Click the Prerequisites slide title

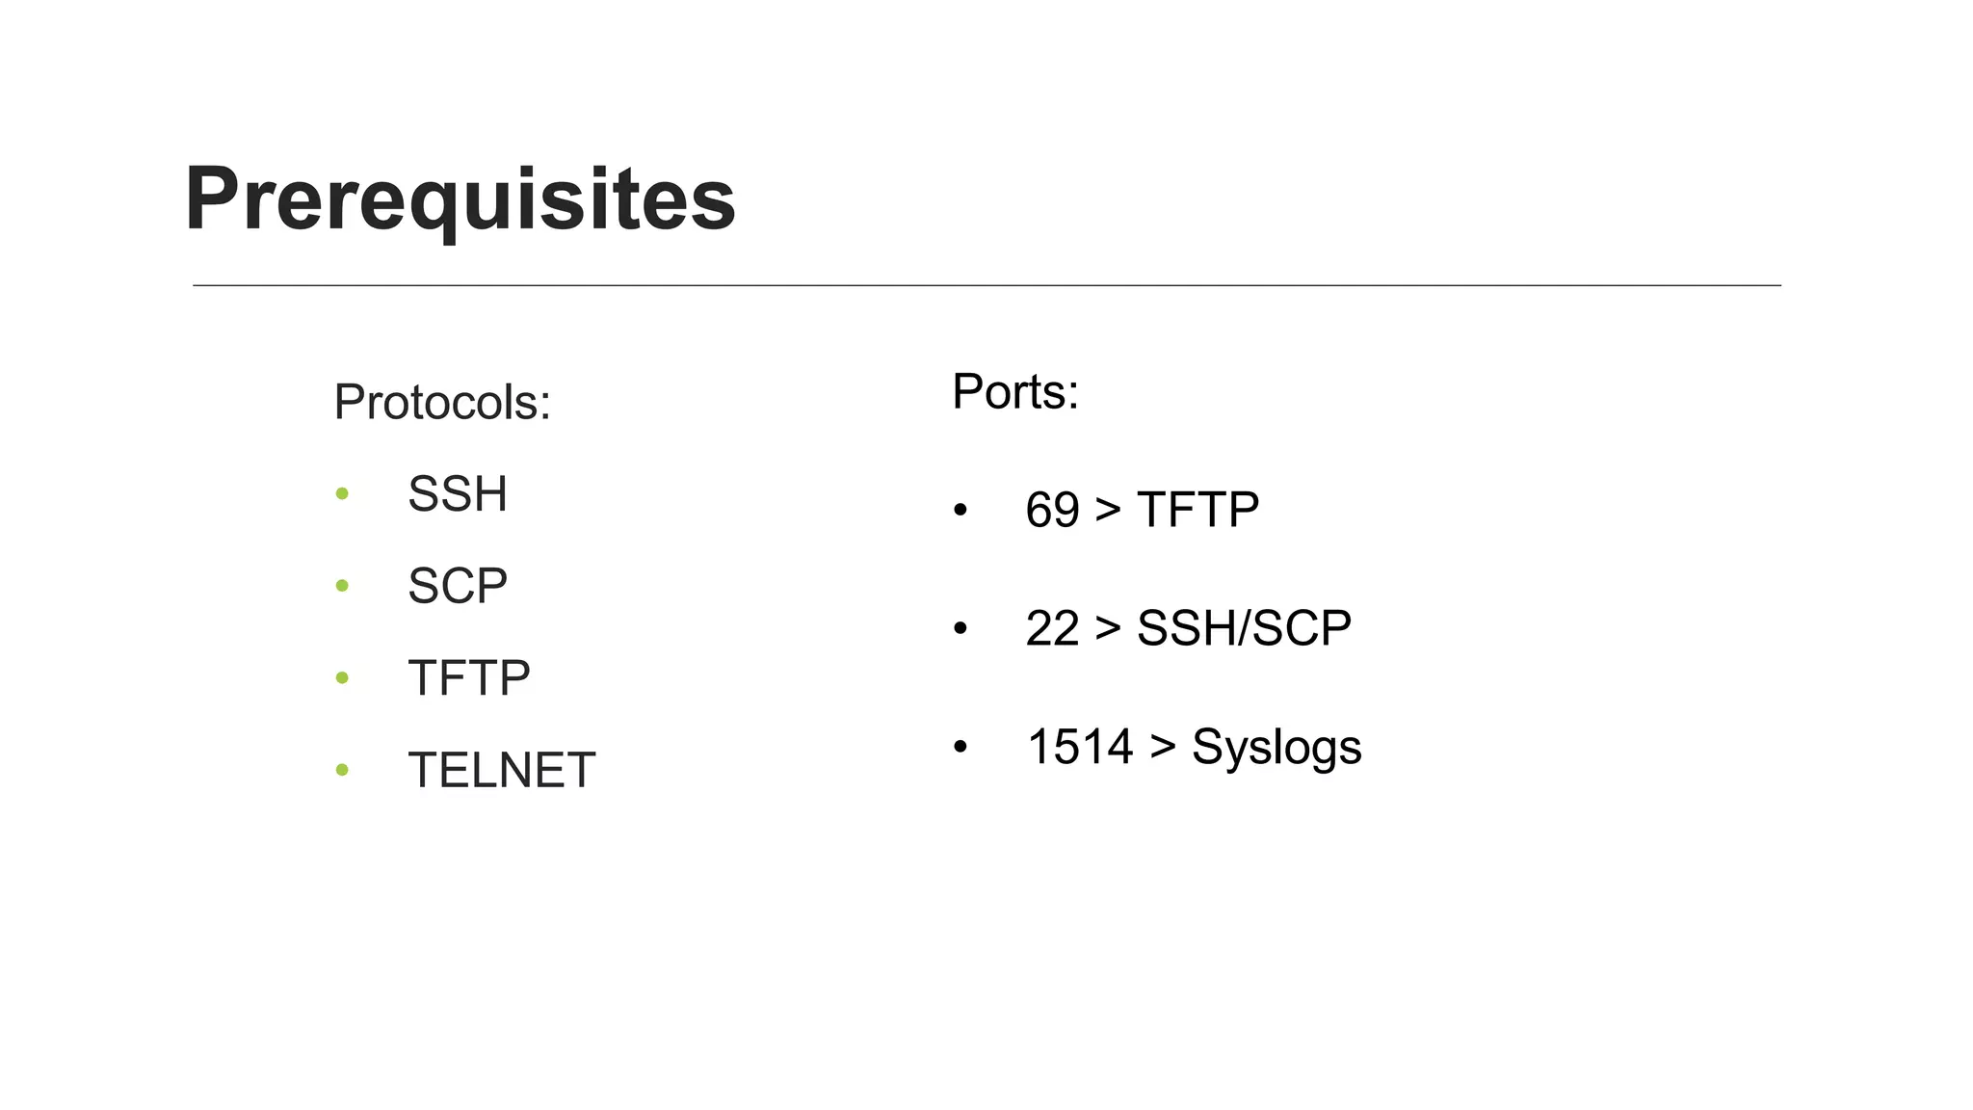460,199
